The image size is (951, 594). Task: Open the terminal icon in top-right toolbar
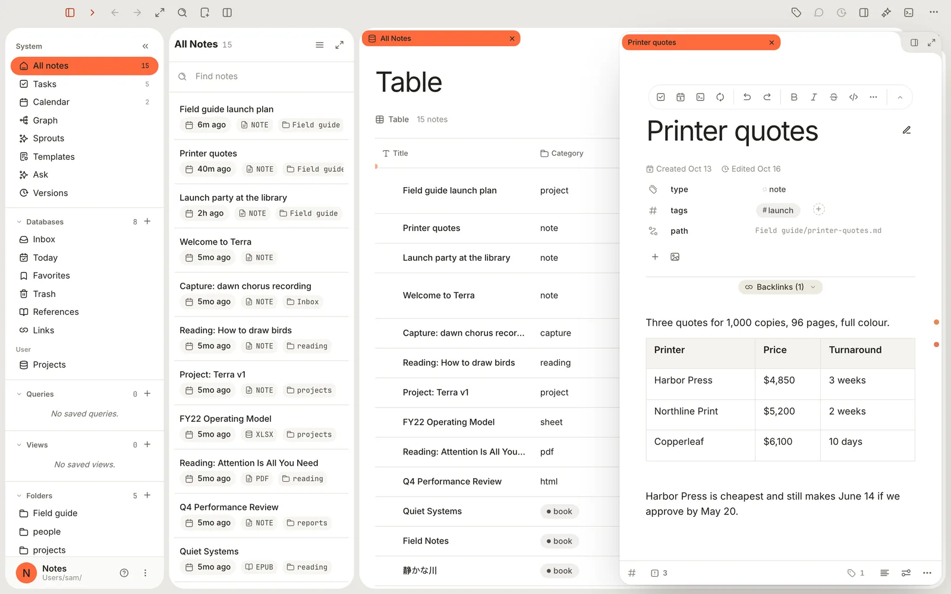click(909, 12)
